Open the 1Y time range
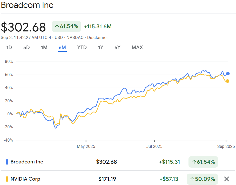The image size is (236, 185). point(100,47)
